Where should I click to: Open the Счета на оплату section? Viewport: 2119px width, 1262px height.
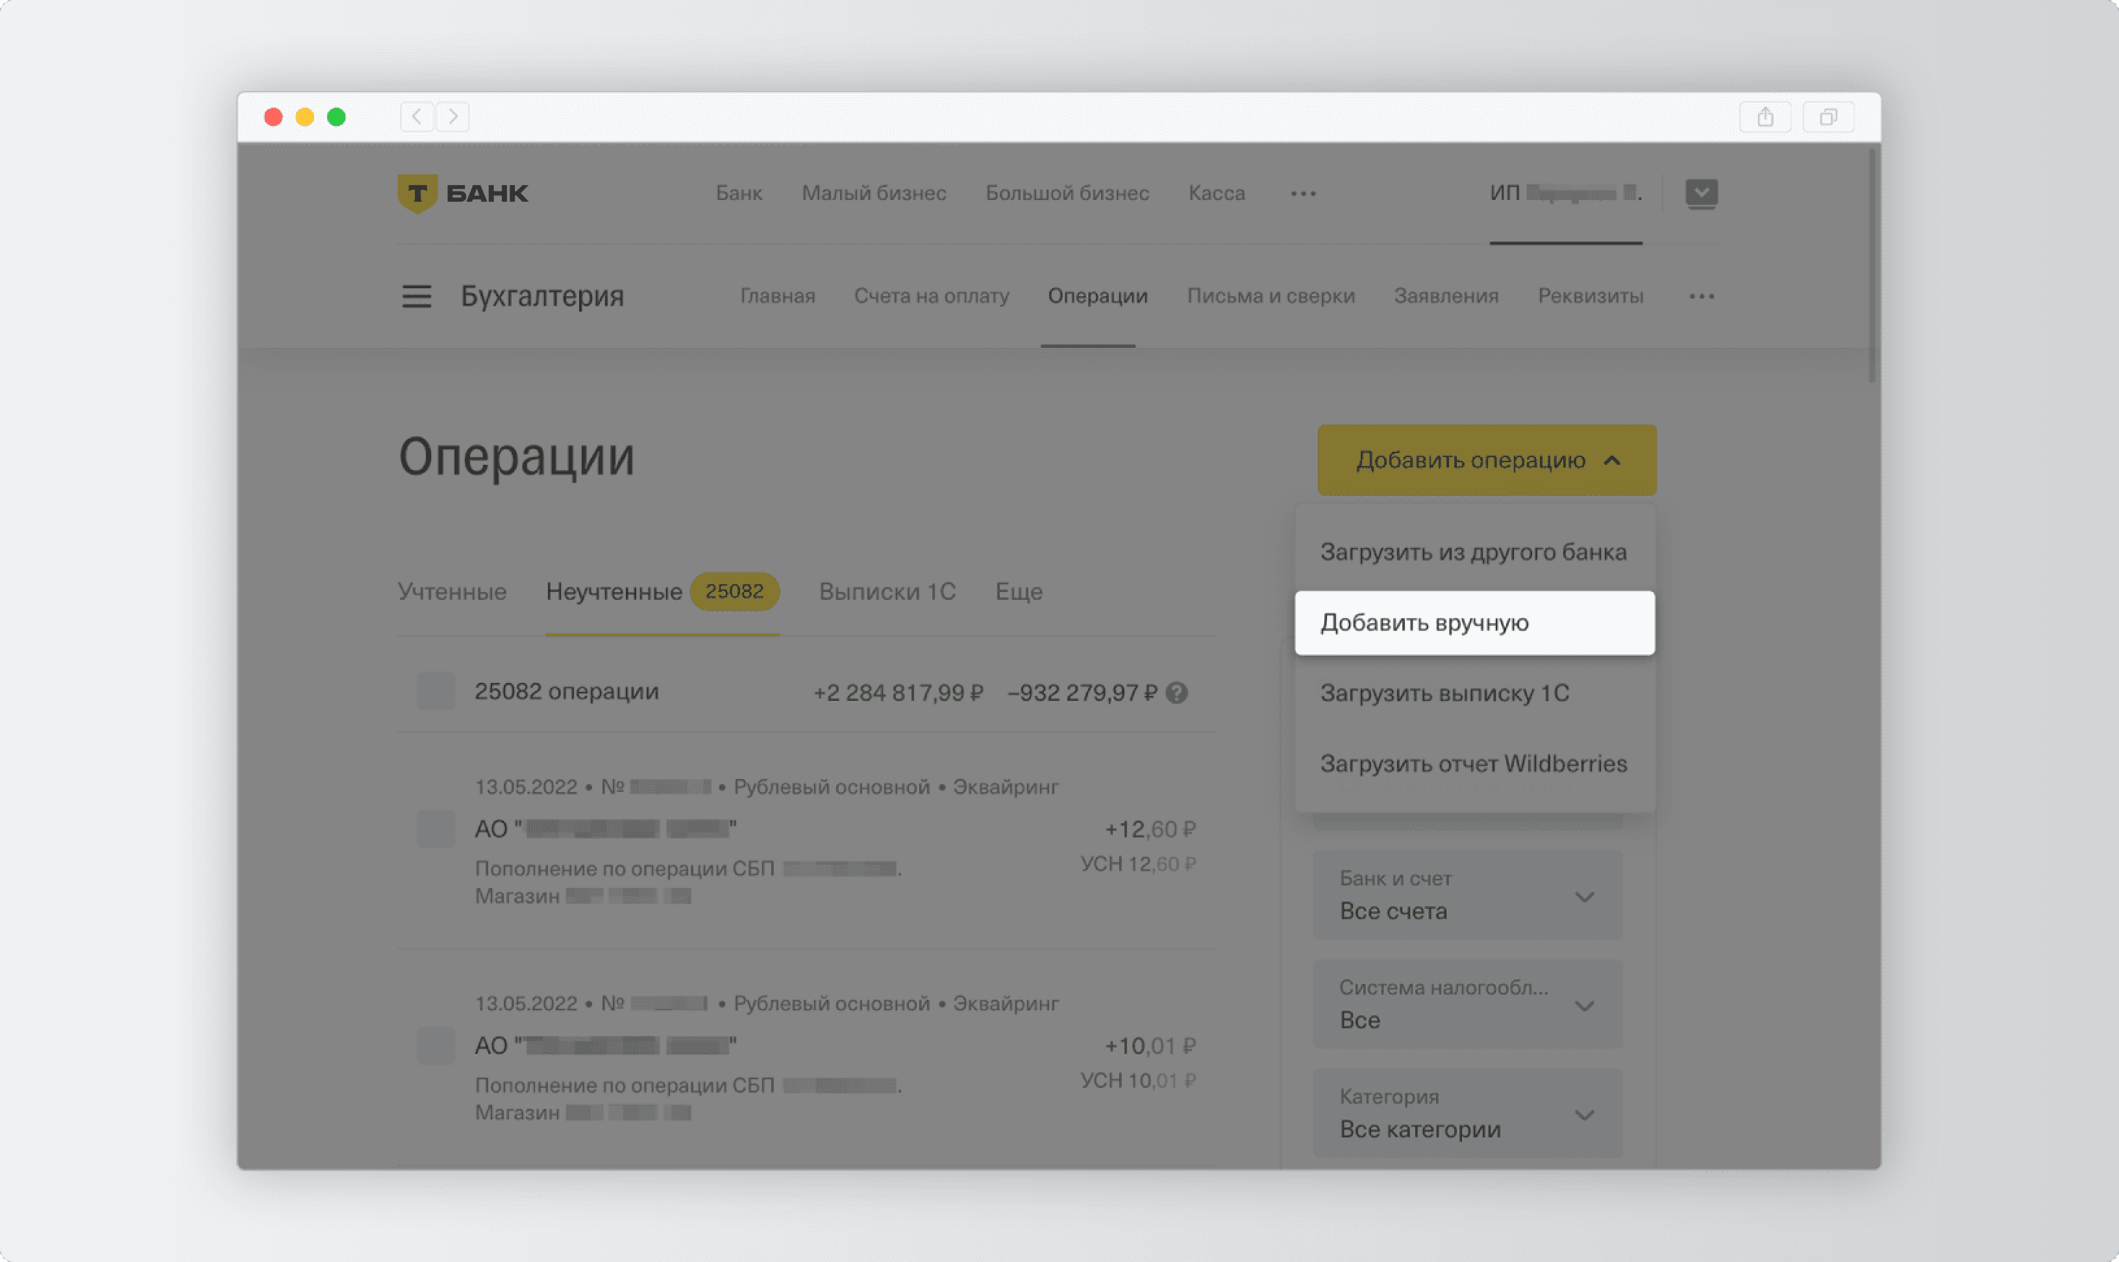[931, 296]
